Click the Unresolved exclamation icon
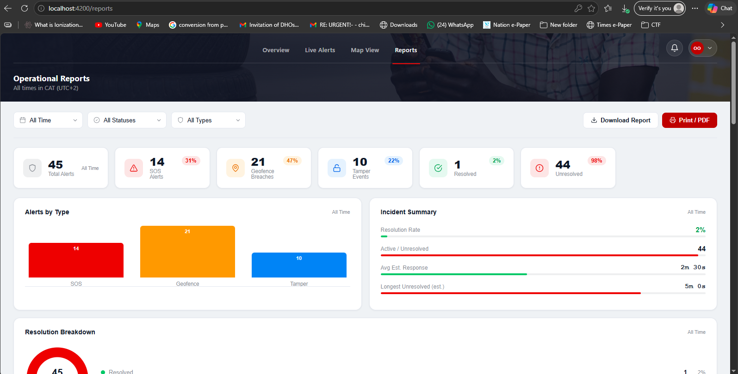This screenshot has width=738, height=374. tap(540, 168)
